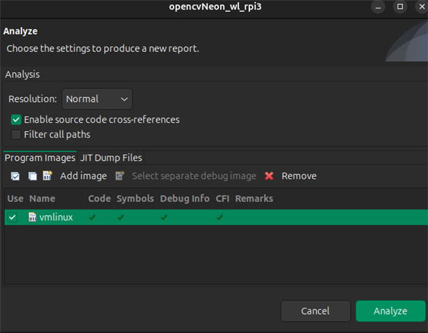Sort the table by Name column header

coord(42,198)
